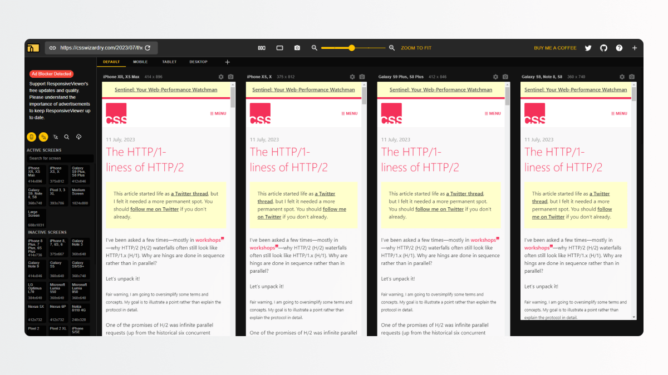Image resolution: width=668 pixels, height=375 pixels.
Task: Open the MENU dropdown on iPhone X viewport
Action: tap(350, 113)
